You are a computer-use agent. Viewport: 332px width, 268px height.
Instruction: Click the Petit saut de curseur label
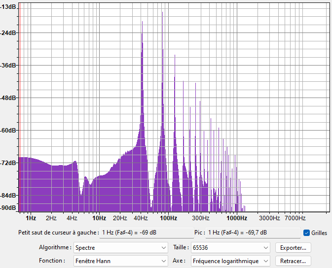59,233
